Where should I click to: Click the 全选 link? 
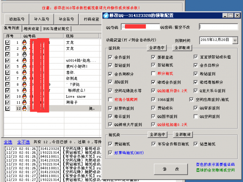pos(8,142)
